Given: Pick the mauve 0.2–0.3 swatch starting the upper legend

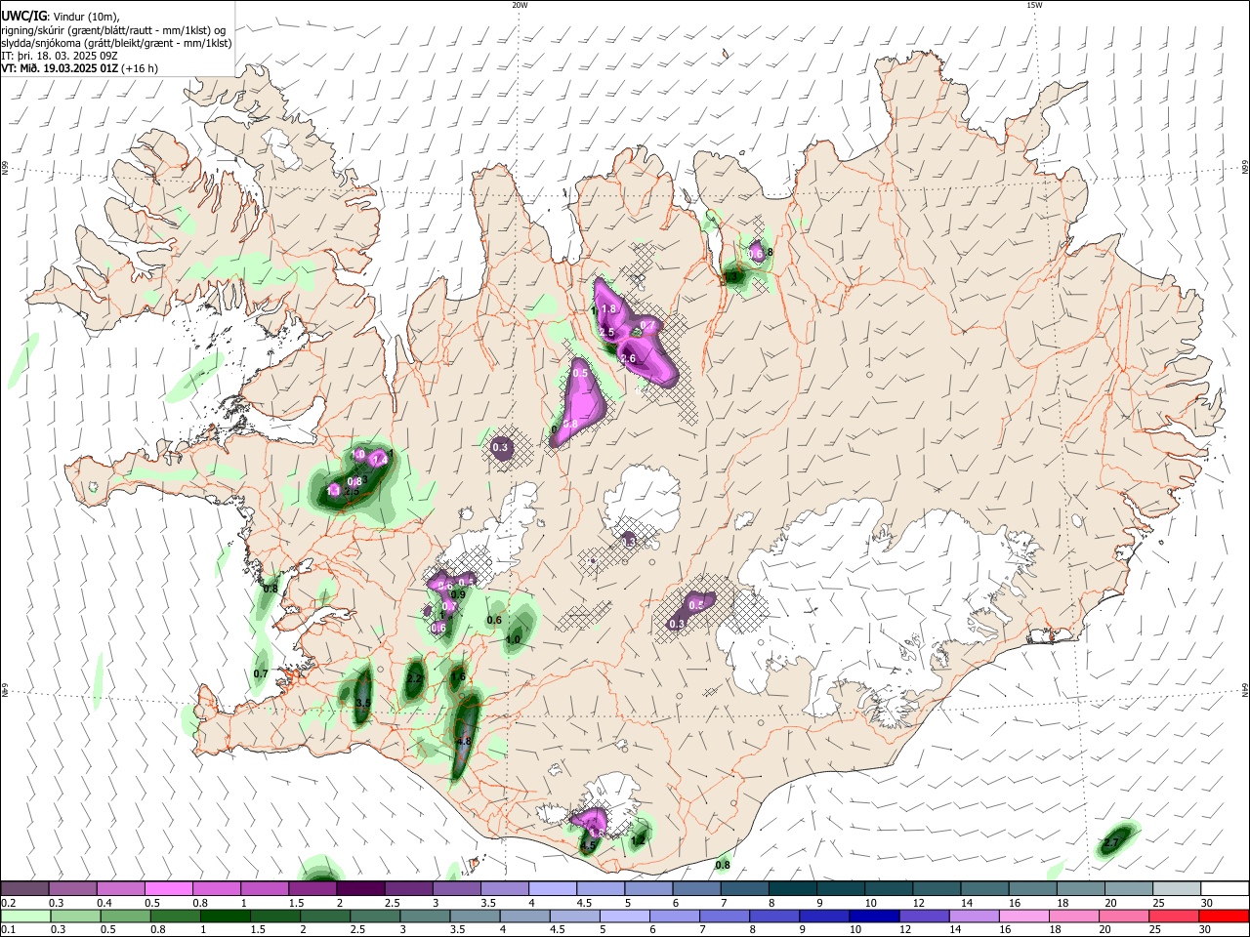Looking at the screenshot, I should (24, 888).
